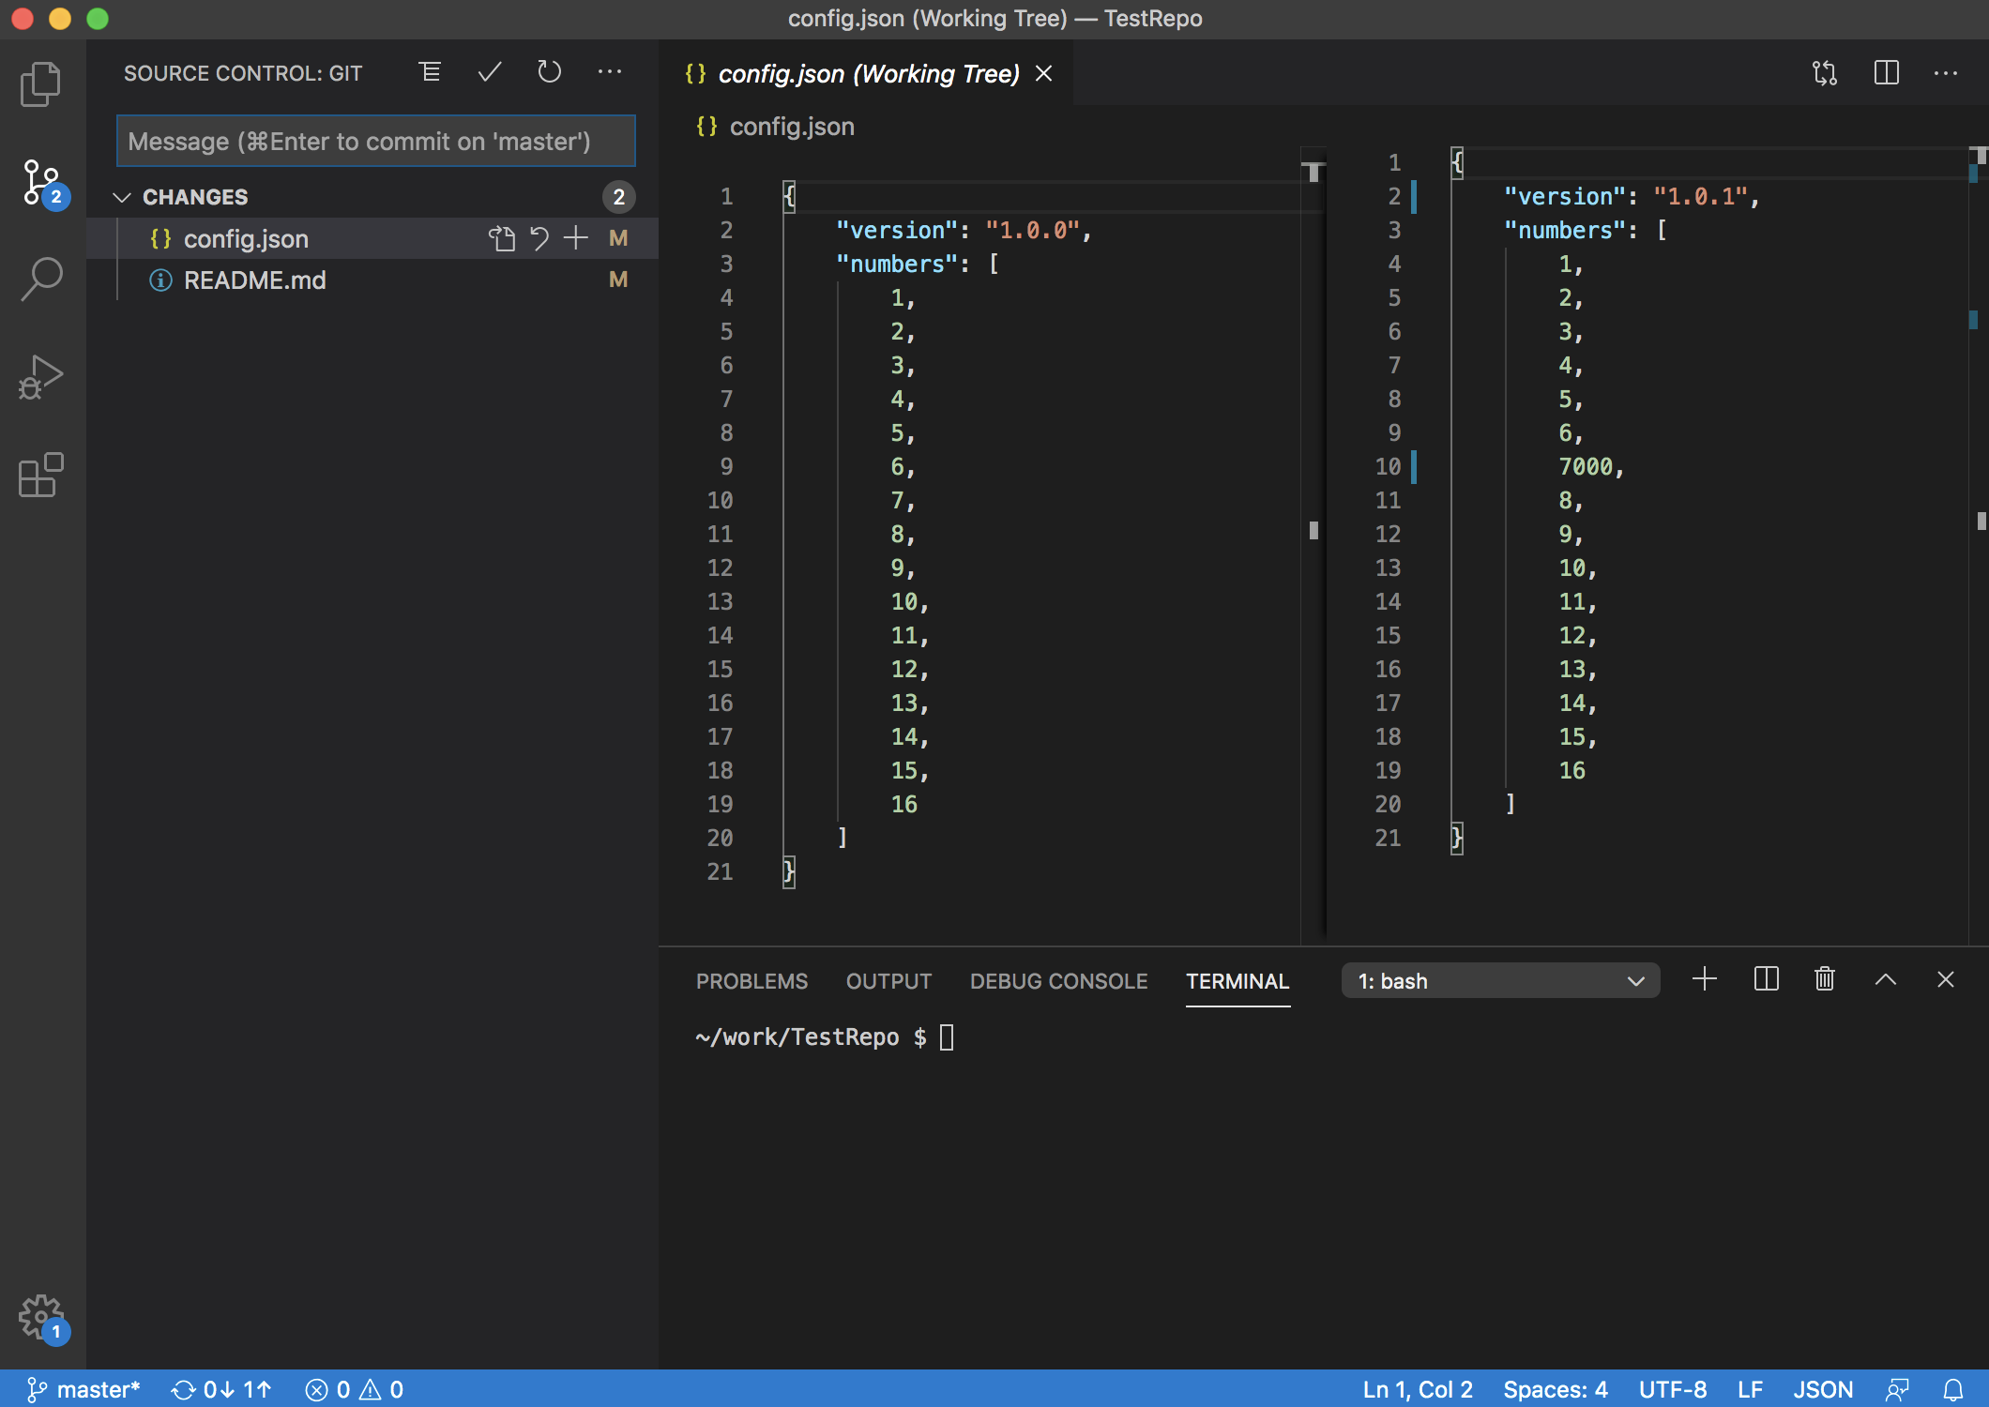Click the master branch indicator
This screenshot has width=1989, height=1407.
(x=83, y=1389)
